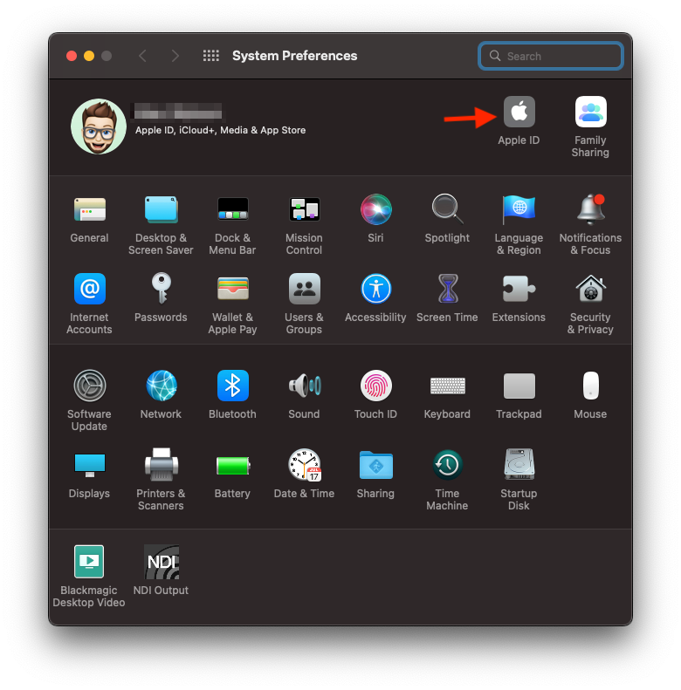Click the show all preferences grid button
The height and width of the screenshot is (690, 681).
211,56
